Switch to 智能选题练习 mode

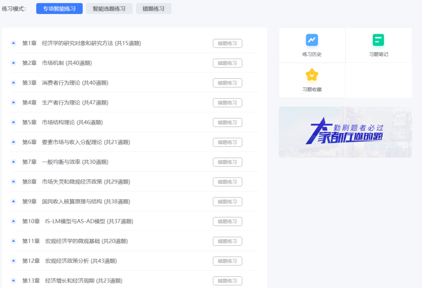point(109,9)
